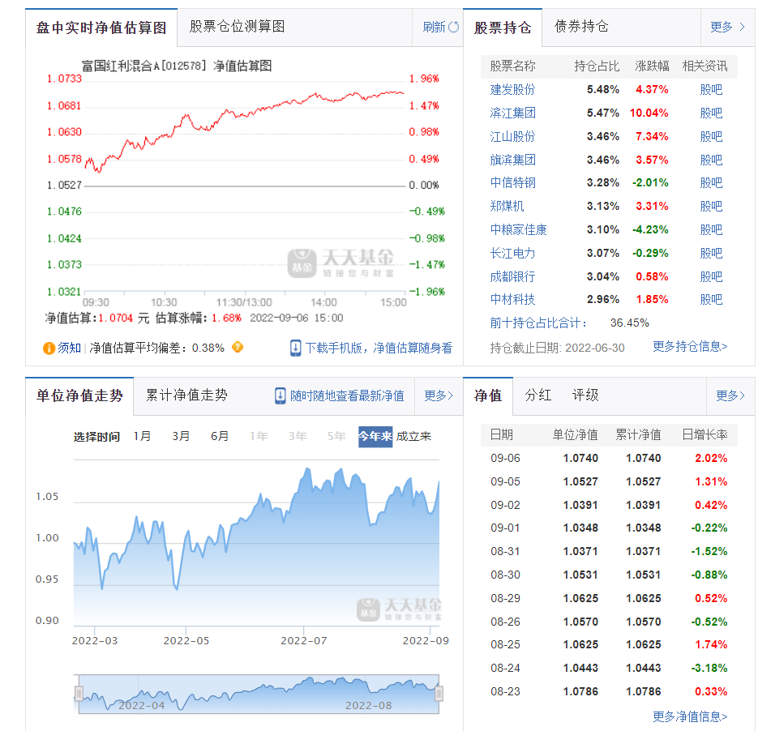Switch to 股票仓位测算图 tab
The height and width of the screenshot is (731, 758).
pyautogui.click(x=237, y=27)
